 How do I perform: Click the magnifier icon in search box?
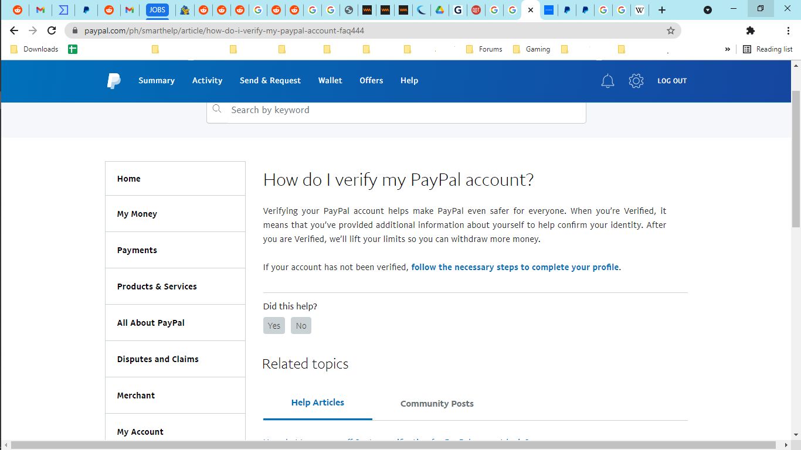(x=217, y=109)
